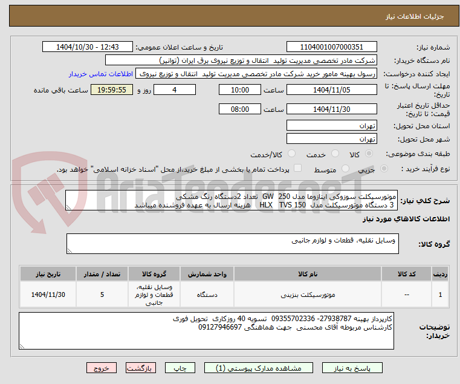Image resolution: width=460 pixels, height=384 pixels.
Task: Click the کد کالا column header
Action: tap(406, 274)
